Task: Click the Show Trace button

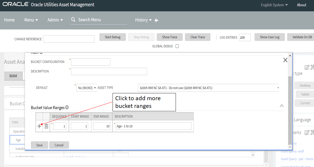Action: coord(170,37)
